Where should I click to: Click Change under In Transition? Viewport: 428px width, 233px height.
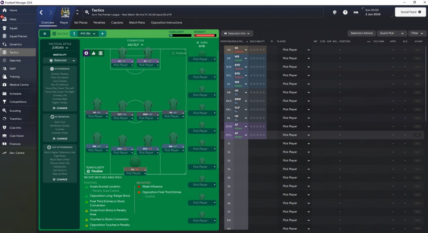60,139
